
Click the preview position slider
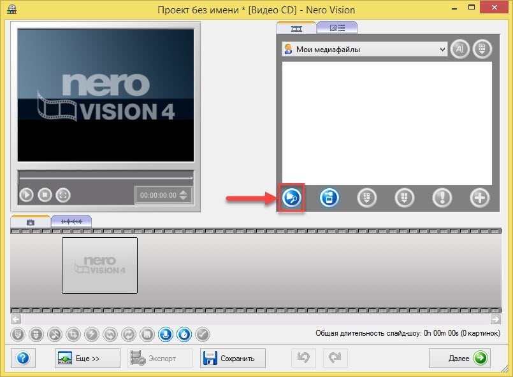click(x=106, y=178)
